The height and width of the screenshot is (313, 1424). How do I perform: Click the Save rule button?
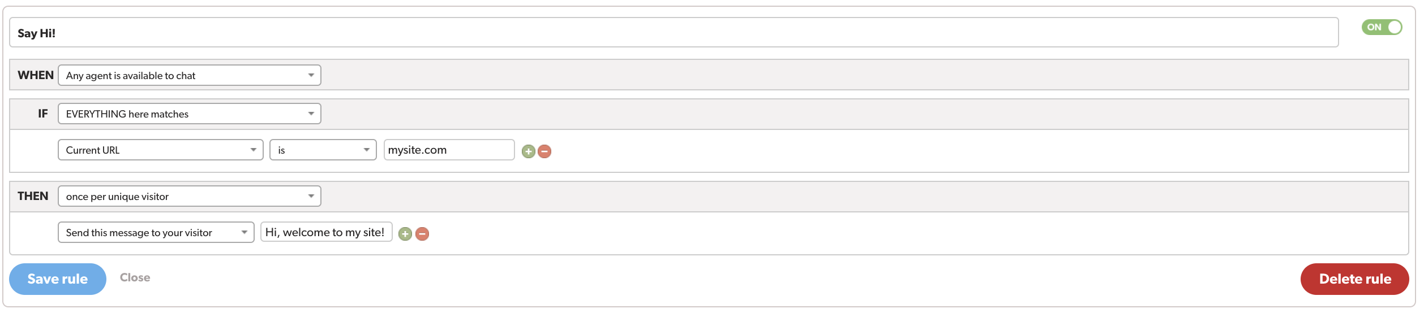pyautogui.click(x=58, y=279)
